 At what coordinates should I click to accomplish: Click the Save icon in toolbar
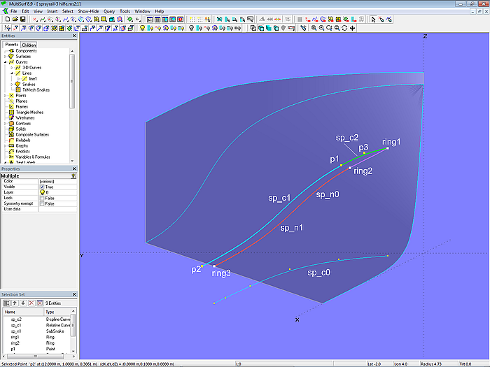point(23,19)
